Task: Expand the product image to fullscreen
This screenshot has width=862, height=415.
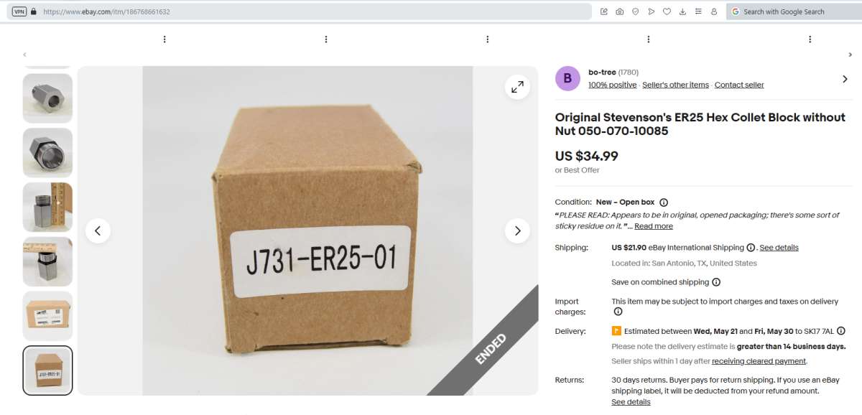Action: 517,87
